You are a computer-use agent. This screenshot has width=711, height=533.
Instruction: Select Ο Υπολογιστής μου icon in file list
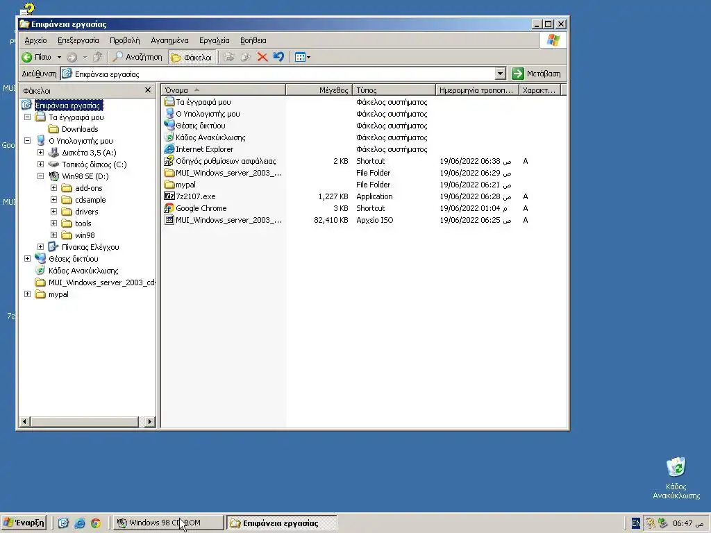169,114
